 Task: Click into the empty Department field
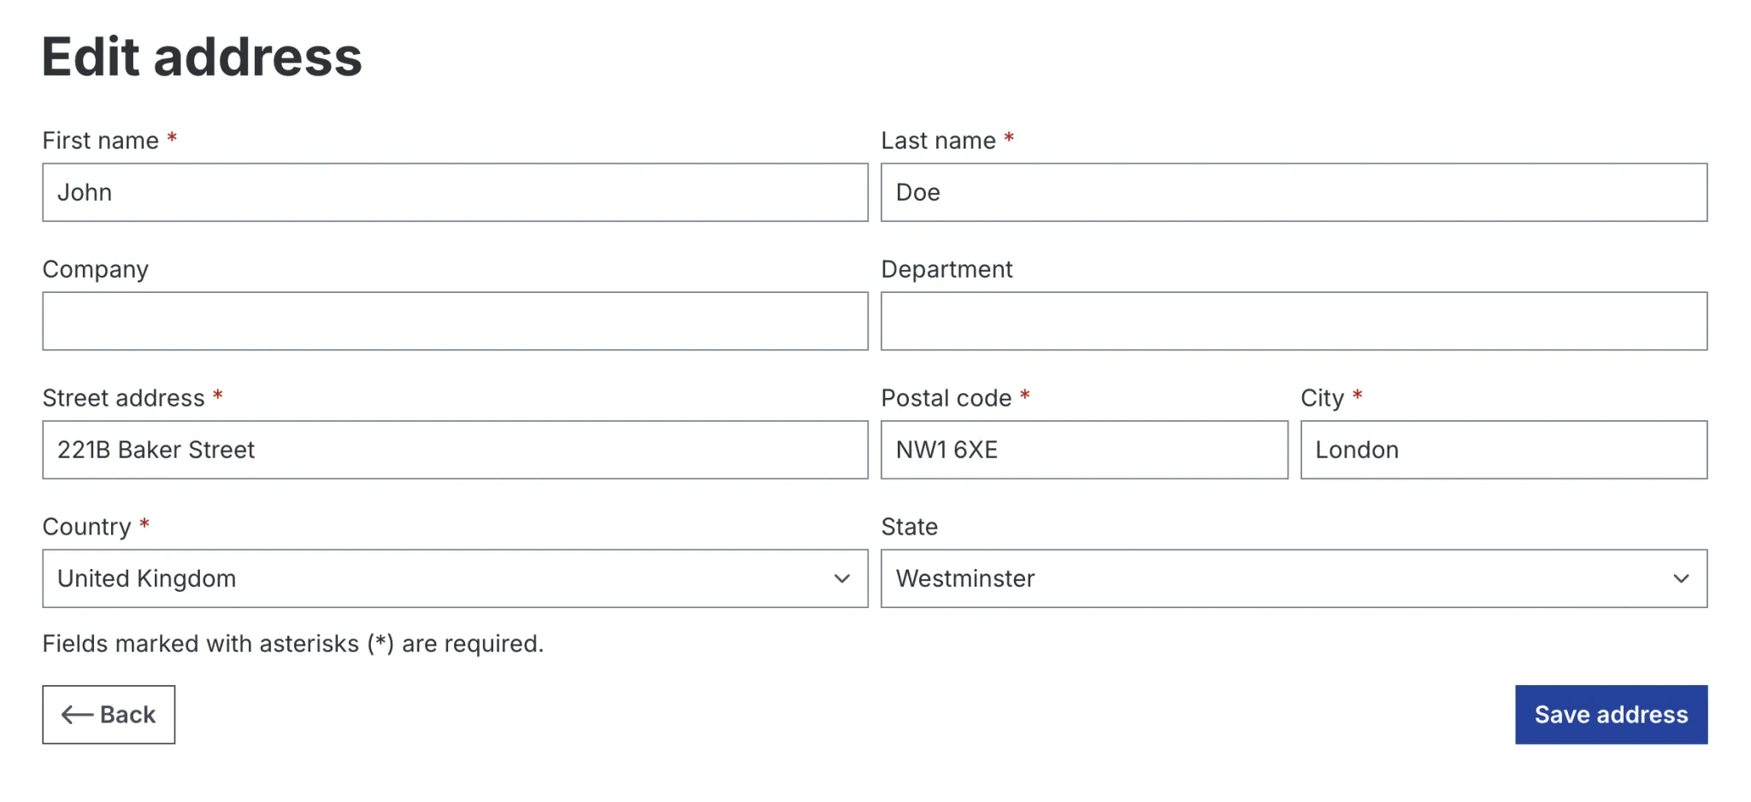(x=1294, y=321)
